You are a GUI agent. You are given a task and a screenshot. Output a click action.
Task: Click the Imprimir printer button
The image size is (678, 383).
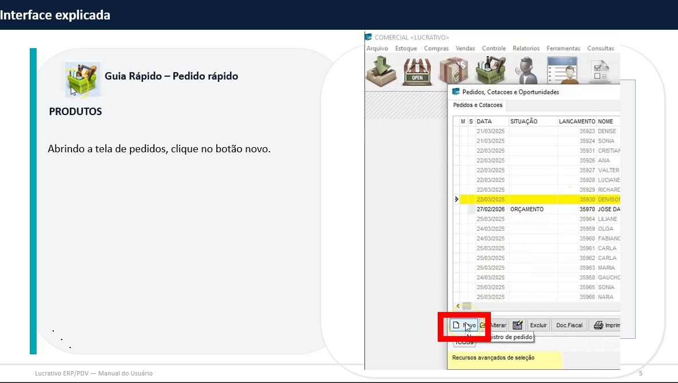605,325
